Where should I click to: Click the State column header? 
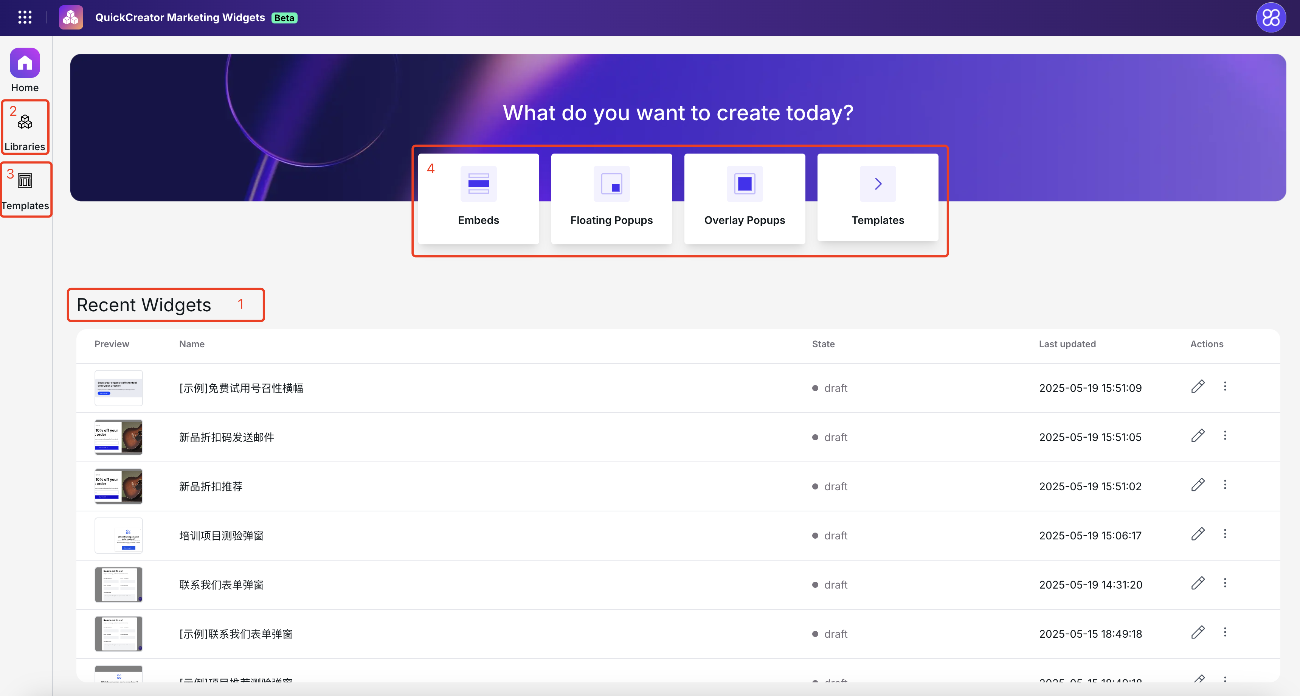[x=823, y=344]
